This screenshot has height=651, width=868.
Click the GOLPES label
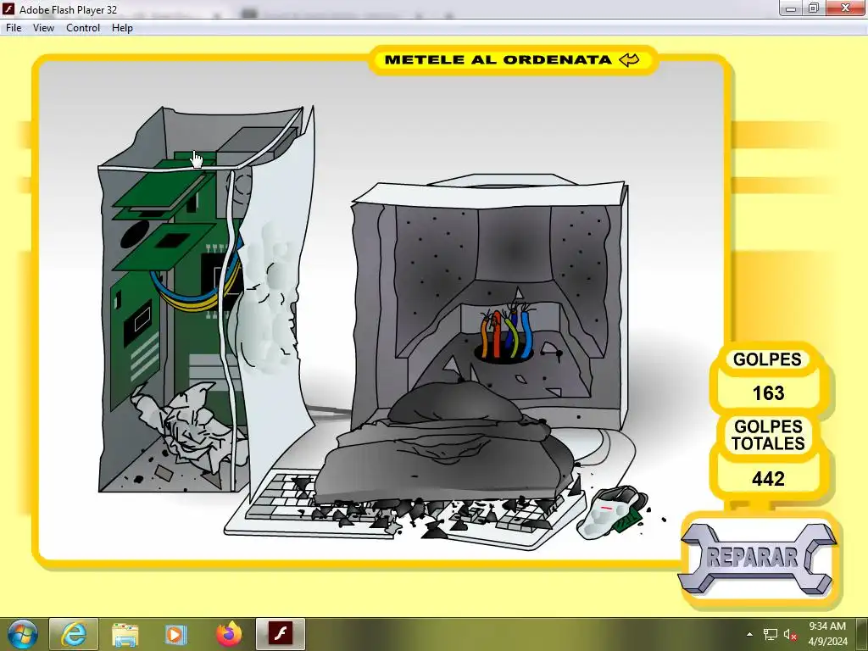(767, 359)
